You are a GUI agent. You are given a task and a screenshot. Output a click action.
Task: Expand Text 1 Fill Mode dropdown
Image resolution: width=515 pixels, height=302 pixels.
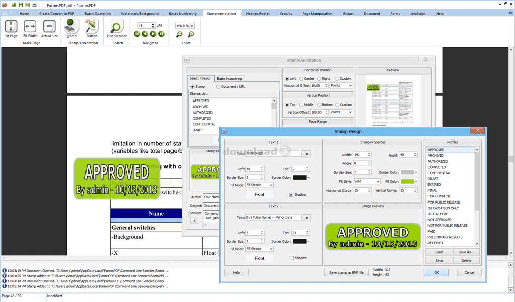pyautogui.click(x=260, y=185)
